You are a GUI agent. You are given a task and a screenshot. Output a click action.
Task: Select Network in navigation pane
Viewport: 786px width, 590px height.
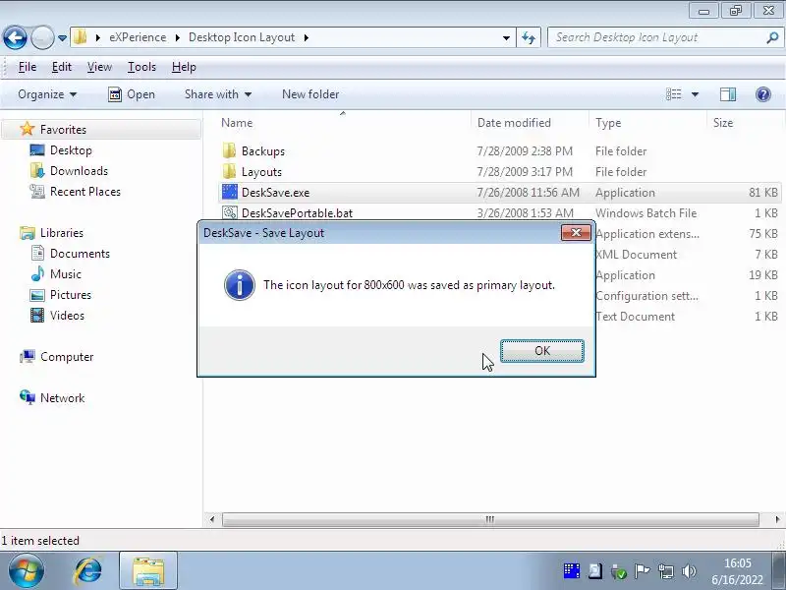pyautogui.click(x=62, y=398)
